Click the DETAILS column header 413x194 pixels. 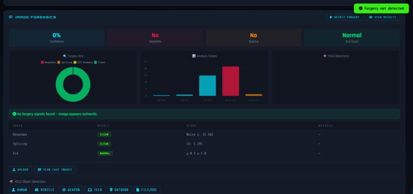pyautogui.click(x=325, y=126)
